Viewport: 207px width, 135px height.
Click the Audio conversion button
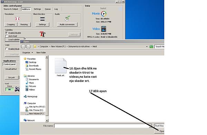point(67,25)
